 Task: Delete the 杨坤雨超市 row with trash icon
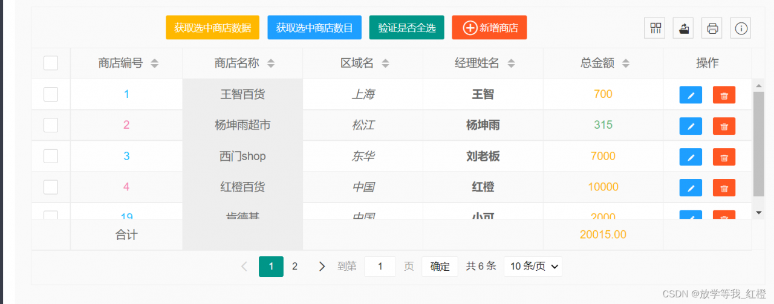pos(724,126)
